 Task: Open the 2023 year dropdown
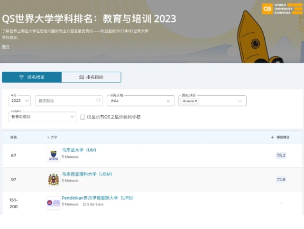coord(19,101)
